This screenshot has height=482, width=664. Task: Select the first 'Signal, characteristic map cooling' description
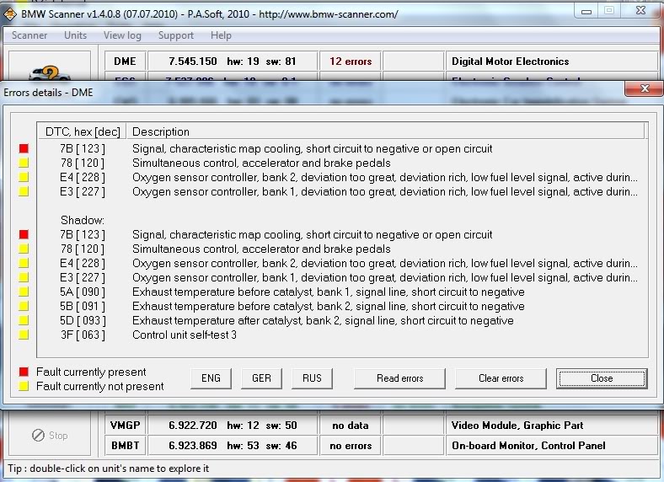[x=312, y=148]
